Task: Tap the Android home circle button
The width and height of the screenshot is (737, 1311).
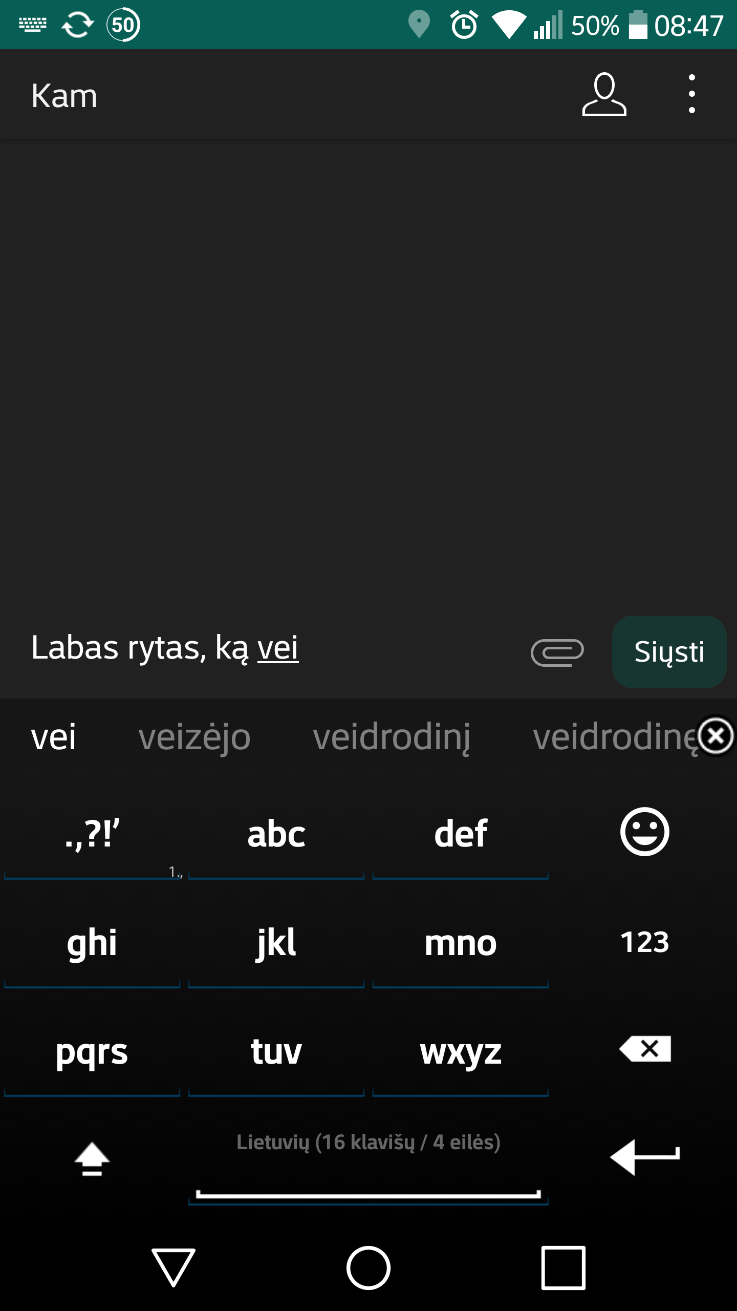Action: point(368,1267)
